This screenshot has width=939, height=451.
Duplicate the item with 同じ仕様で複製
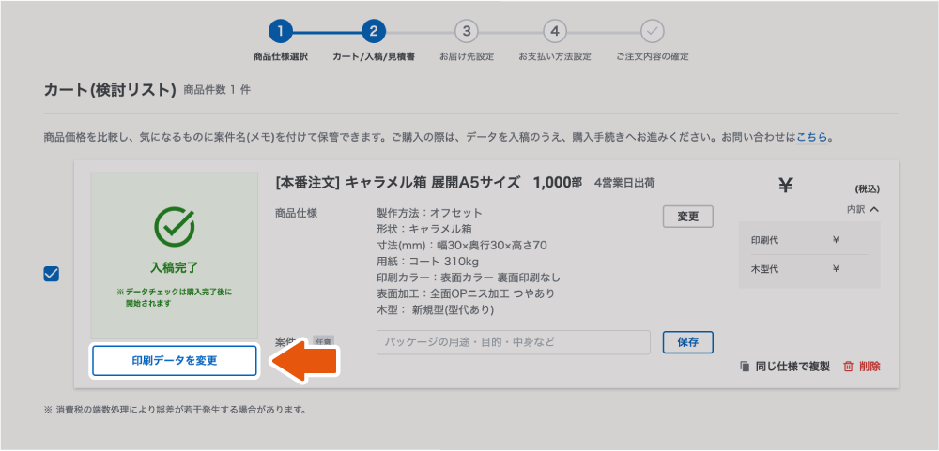pos(784,367)
